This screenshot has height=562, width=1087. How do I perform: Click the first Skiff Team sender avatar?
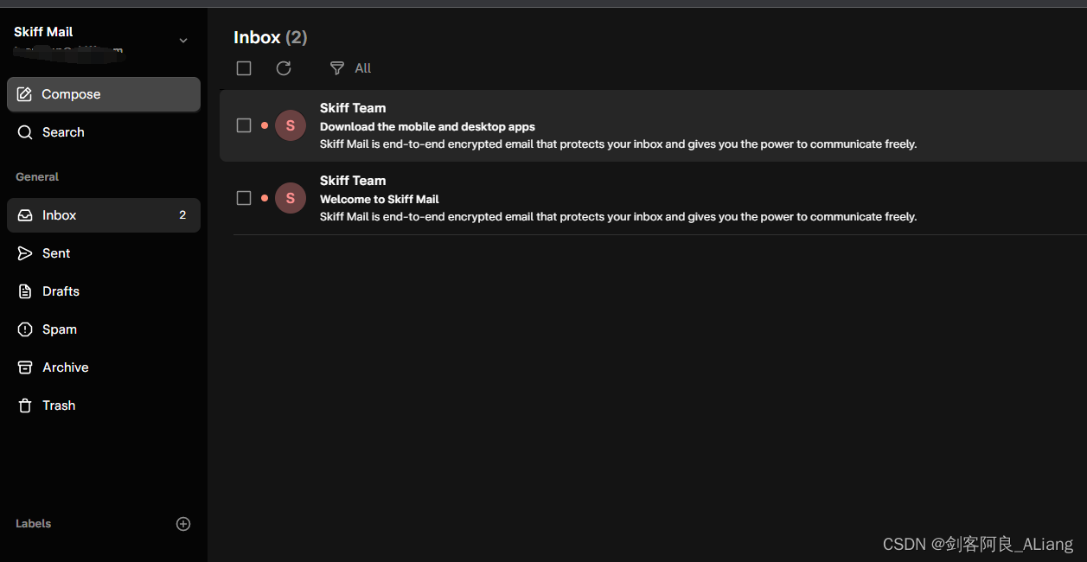(291, 125)
